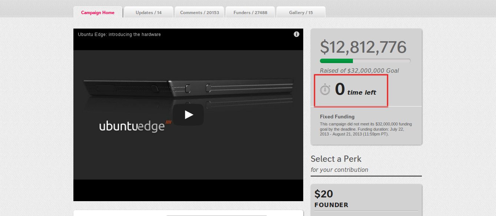The width and height of the screenshot is (496, 216).
Task: Click the video title 'Ubuntu Edge: introducing the hardware'
Action: pos(119,35)
